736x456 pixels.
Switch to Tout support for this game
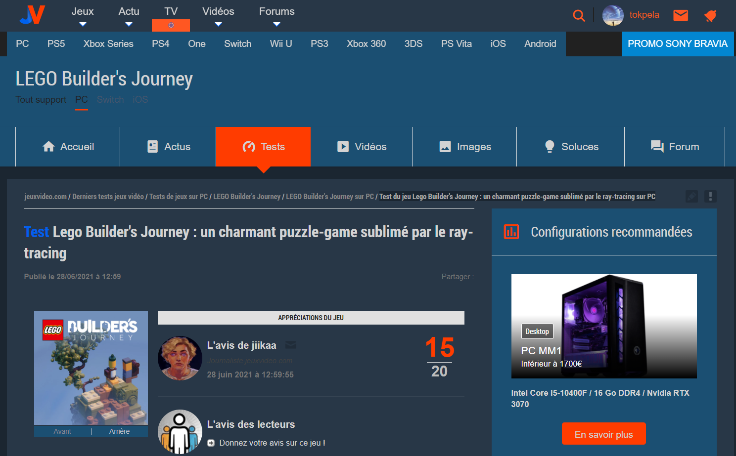click(x=41, y=100)
